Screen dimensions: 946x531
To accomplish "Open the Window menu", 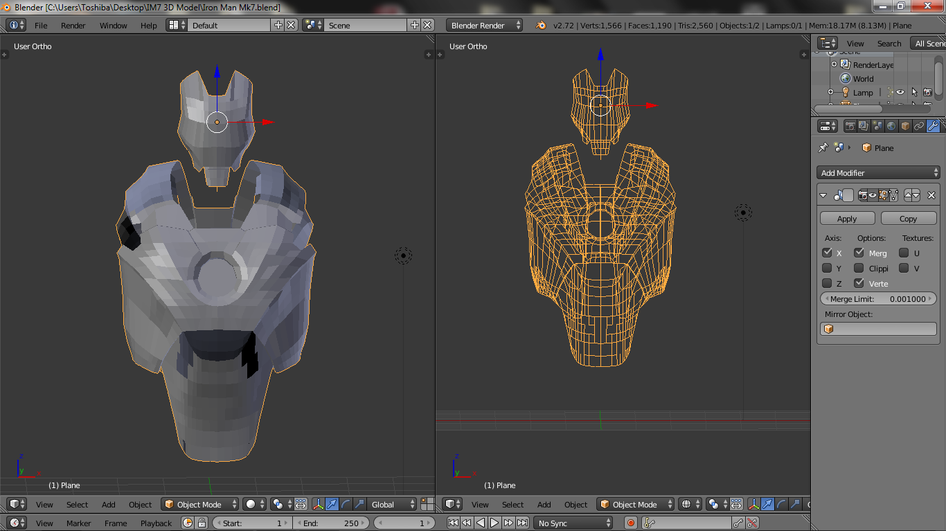I will click(x=114, y=26).
